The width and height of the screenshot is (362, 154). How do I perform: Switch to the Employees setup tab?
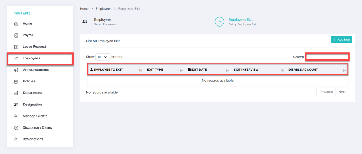click(103, 22)
